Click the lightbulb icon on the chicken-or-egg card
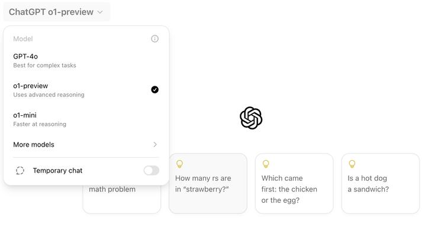The image size is (444, 237). (x=266, y=164)
